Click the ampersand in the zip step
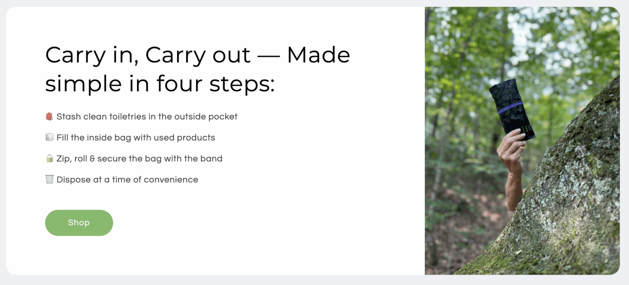Screen dimensions: 629x285 point(92,159)
